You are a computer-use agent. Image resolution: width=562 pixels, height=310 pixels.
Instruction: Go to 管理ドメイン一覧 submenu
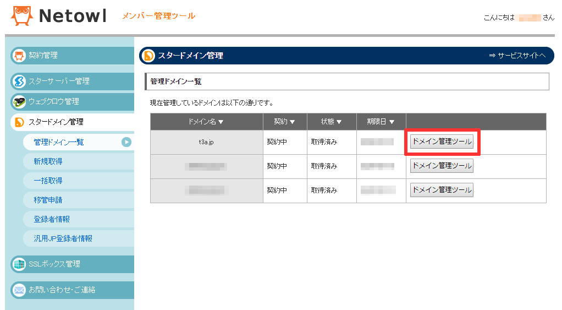tap(79, 143)
